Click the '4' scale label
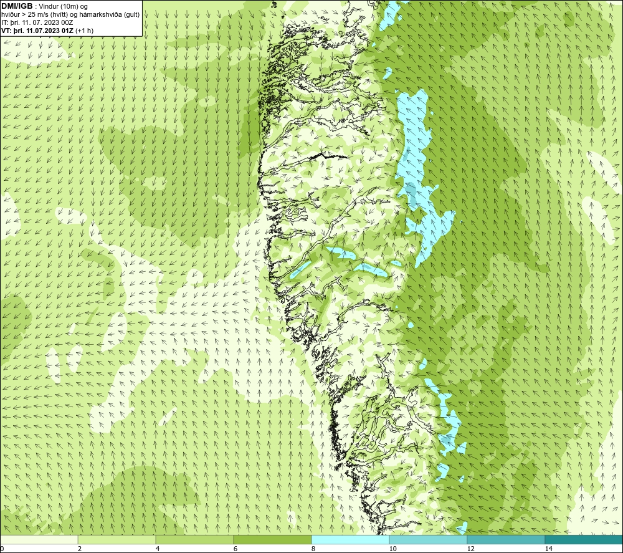623x553 pixels. [158, 549]
